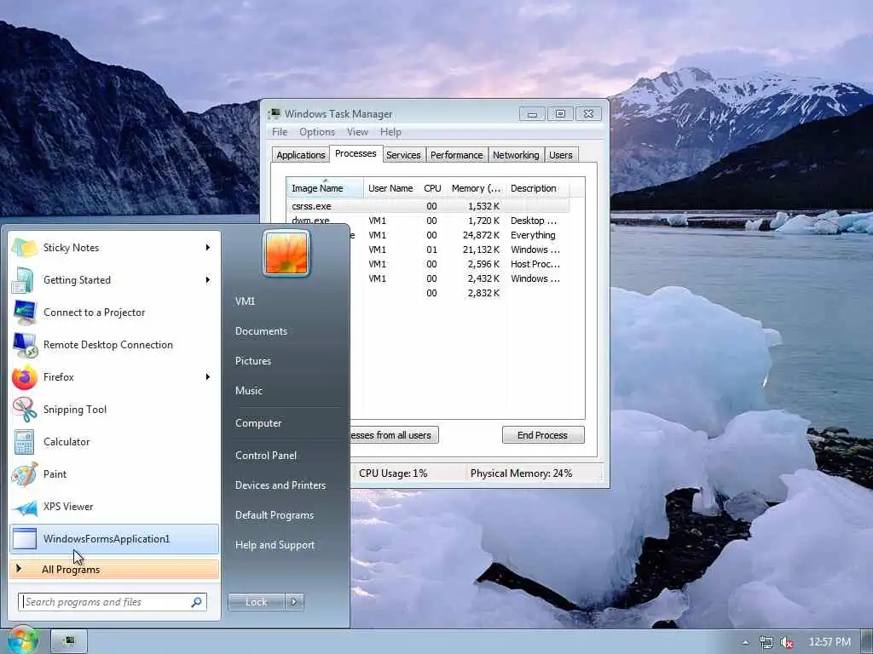The height and width of the screenshot is (654, 873).
Task: Launch WindowsFormsApplication1 window icon
Action: coord(25,539)
